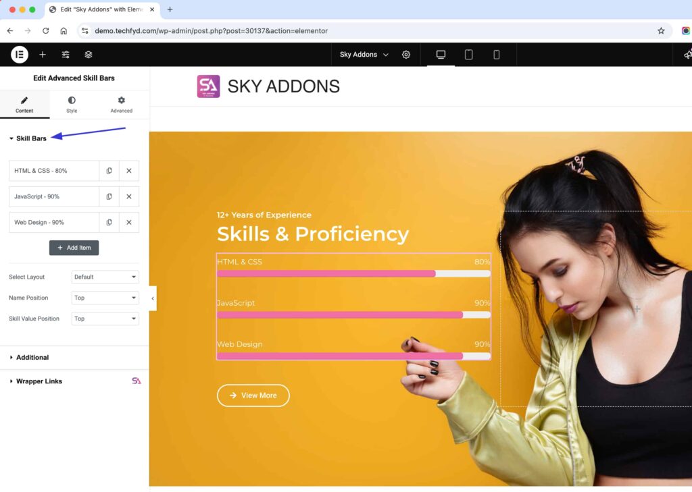The image size is (692, 492).
Task: Reload the current page
Action: pos(45,31)
